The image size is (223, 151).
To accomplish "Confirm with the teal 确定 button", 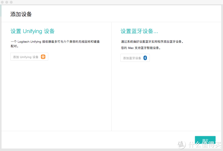I will point(205,140).
